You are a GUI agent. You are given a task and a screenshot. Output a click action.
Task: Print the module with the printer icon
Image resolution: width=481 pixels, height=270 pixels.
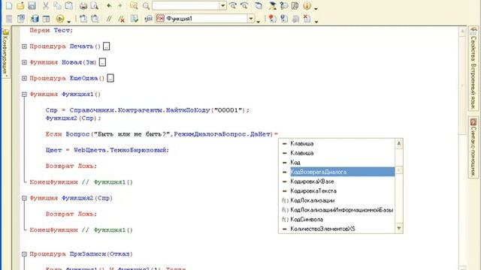[x=83, y=5]
